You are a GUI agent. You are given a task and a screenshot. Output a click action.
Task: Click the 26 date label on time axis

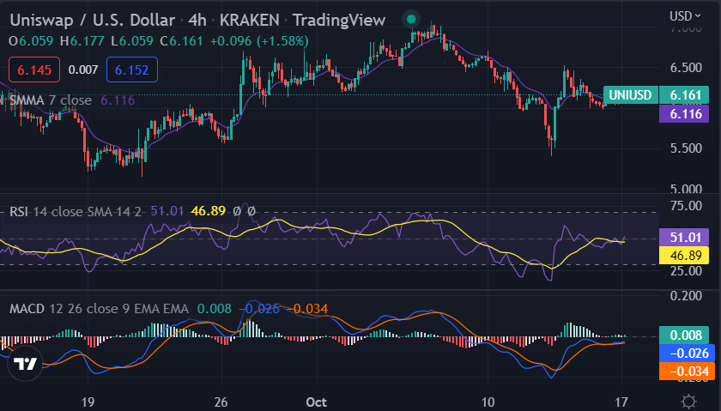pyautogui.click(x=221, y=402)
